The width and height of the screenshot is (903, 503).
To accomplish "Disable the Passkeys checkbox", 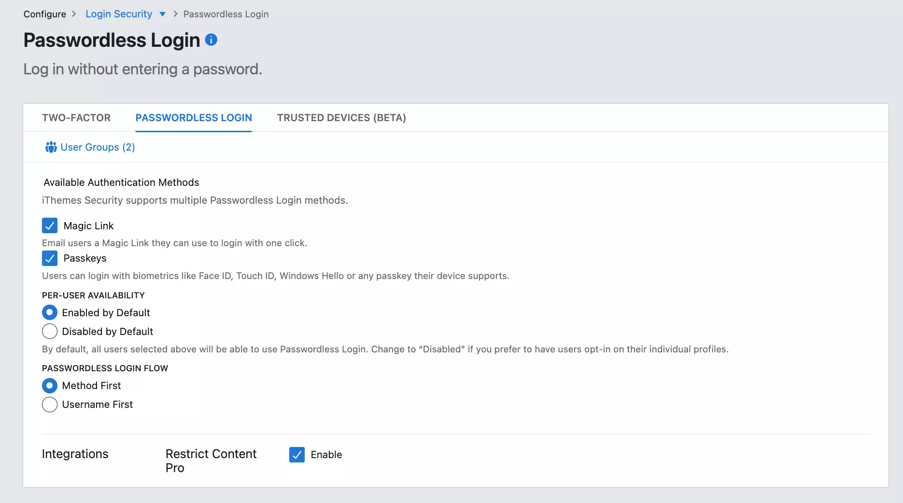I will (x=50, y=258).
